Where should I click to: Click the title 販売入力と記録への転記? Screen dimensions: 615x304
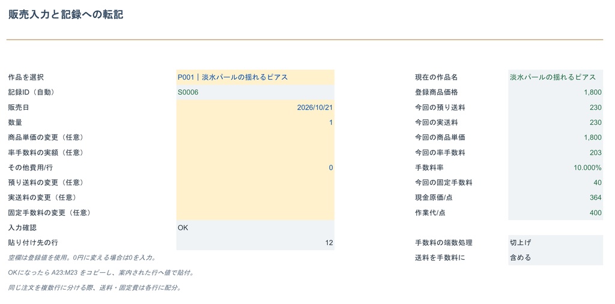[x=66, y=15]
